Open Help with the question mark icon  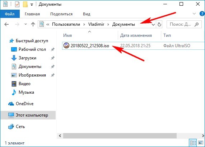[x=202, y=14]
